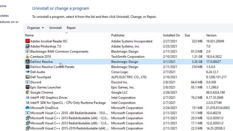Click the 323 MB size cell
Viewport: 233px width, 131px height.
tap(197, 41)
